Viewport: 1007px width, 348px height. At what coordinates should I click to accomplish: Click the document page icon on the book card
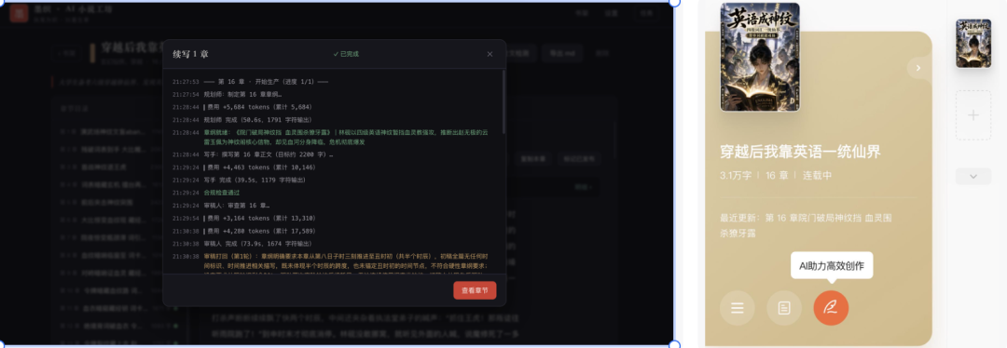(784, 308)
